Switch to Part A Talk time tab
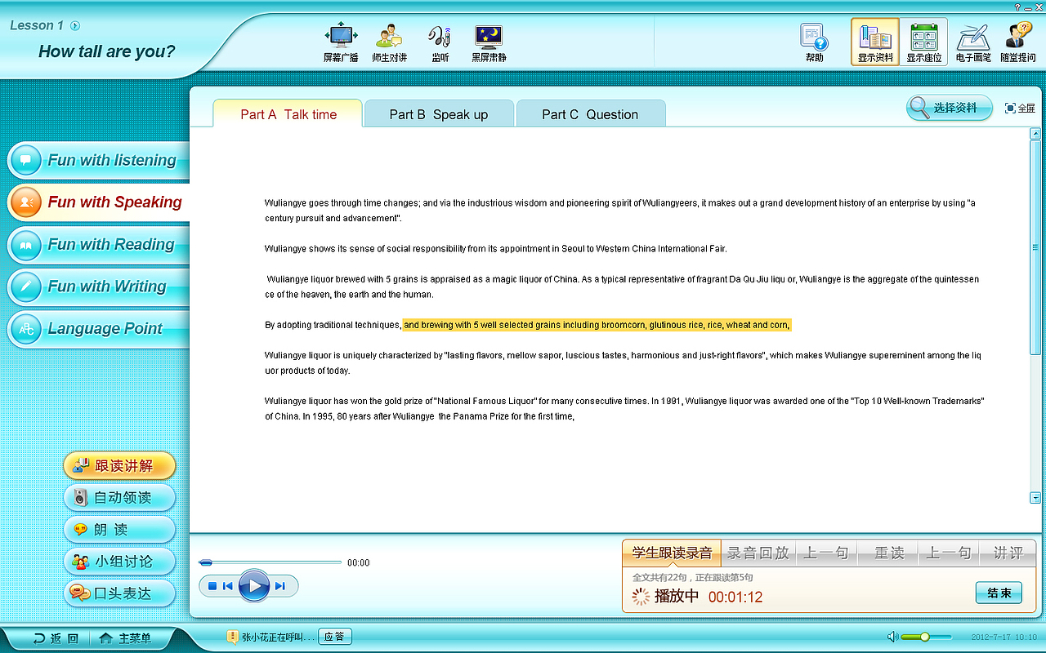Image resolution: width=1046 pixels, height=653 pixels. (x=288, y=114)
